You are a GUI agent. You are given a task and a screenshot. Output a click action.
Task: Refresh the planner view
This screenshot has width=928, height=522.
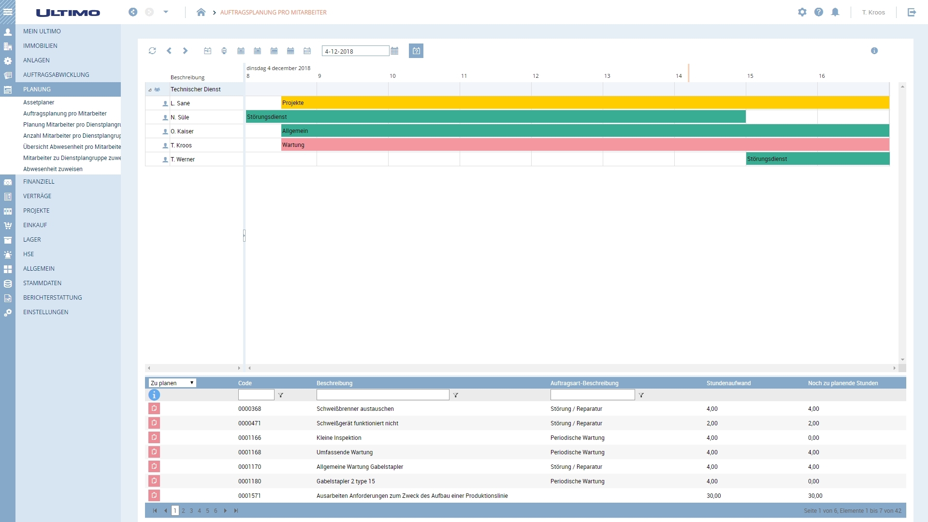[x=152, y=51]
